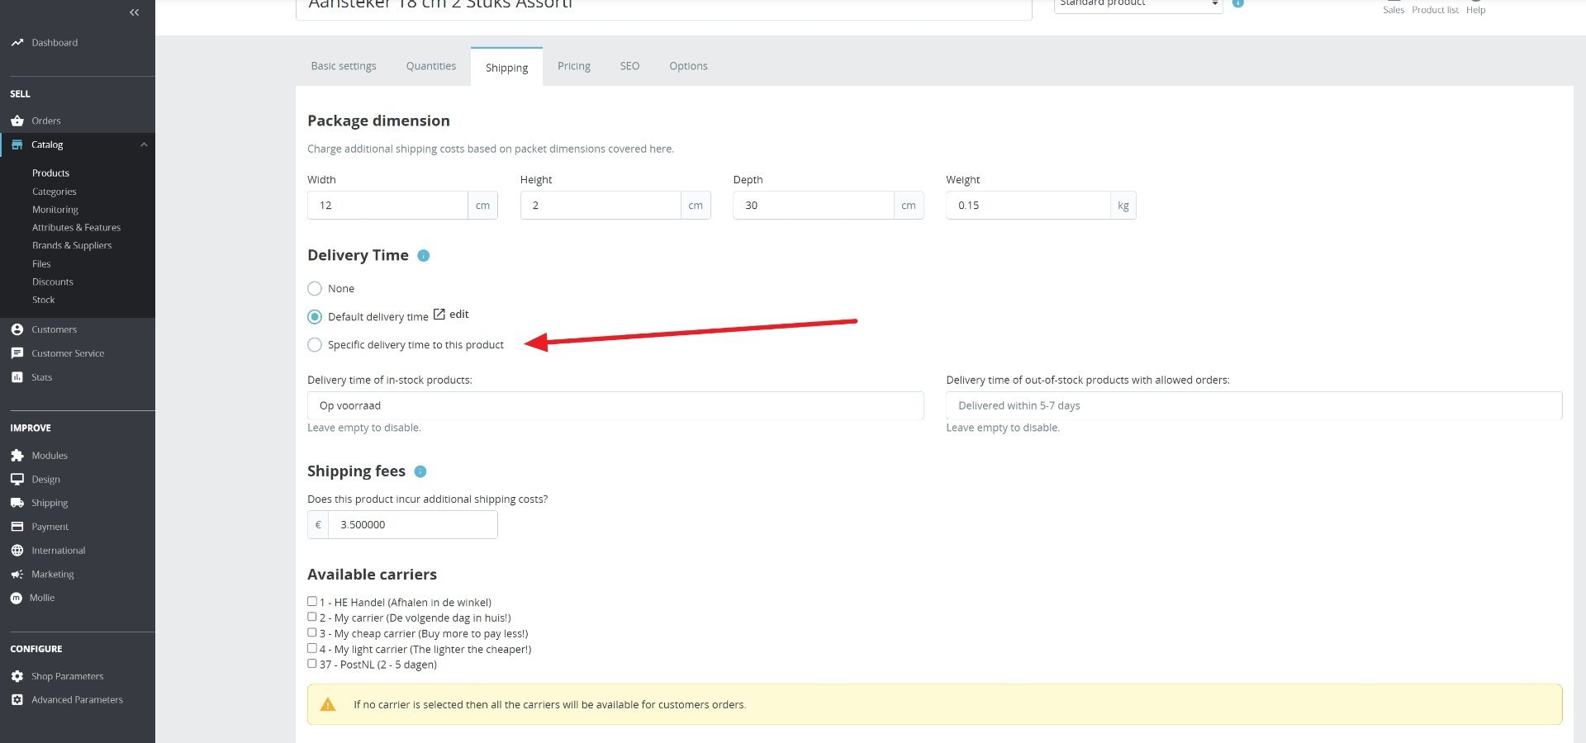Open Products in the Catalog submenu

coord(50,173)
